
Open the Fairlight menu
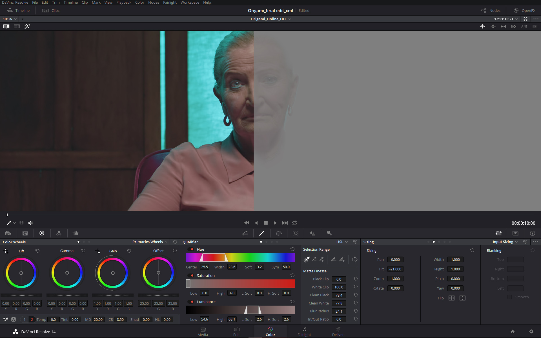coord(170,3)
